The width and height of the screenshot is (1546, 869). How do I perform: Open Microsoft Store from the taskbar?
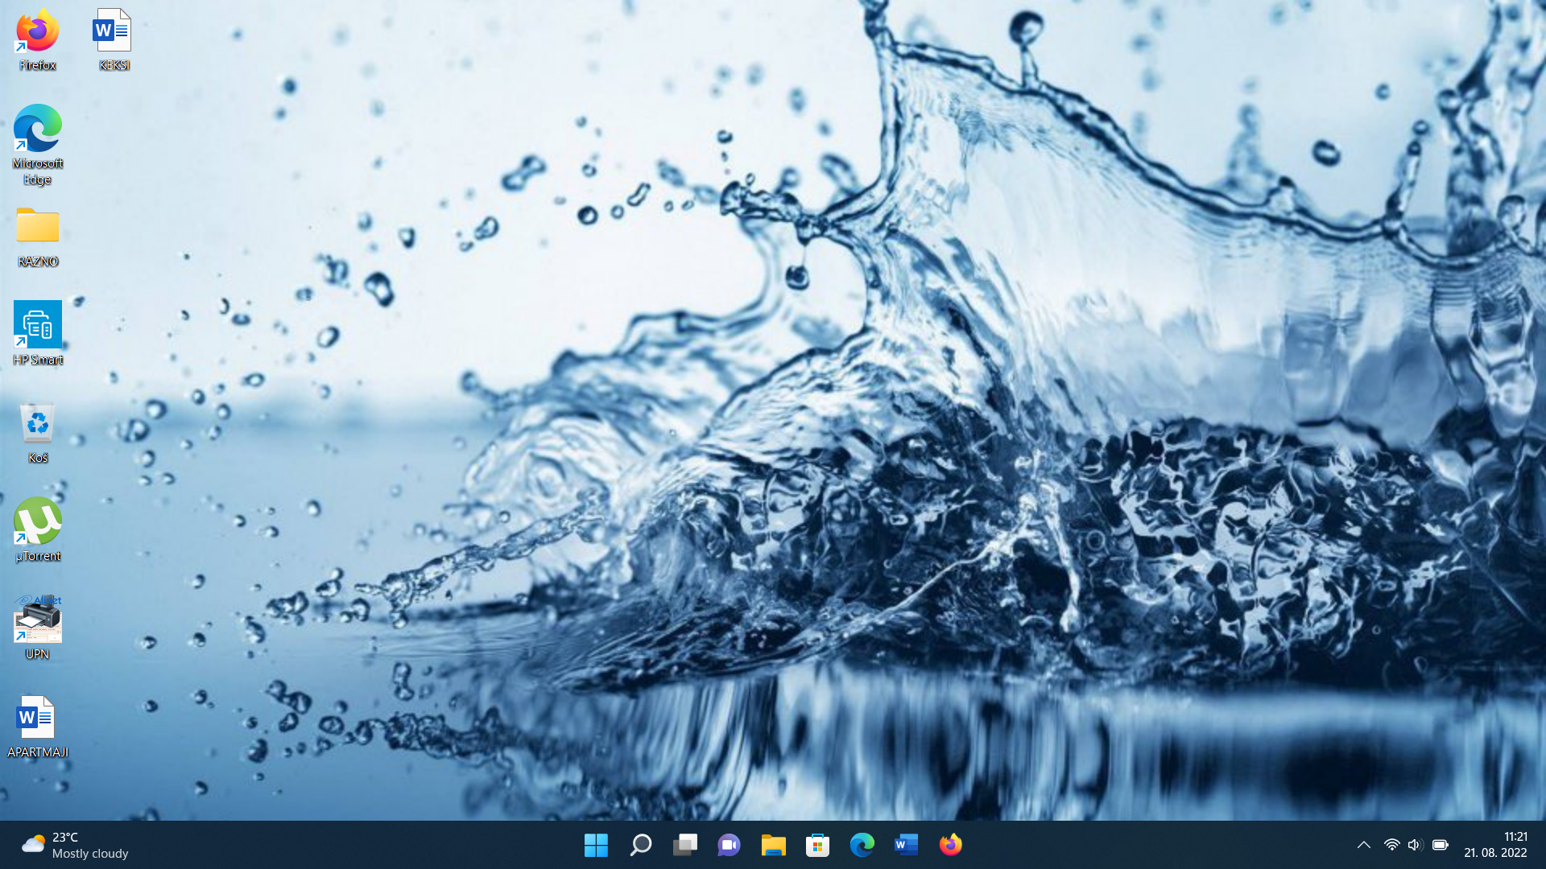pos(817,845)
